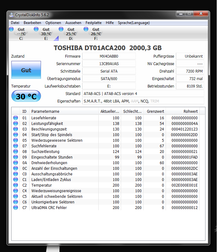This screenshot has width=217, height=252.
Task: Open the Optionen menu
Action: coord(53,23)
